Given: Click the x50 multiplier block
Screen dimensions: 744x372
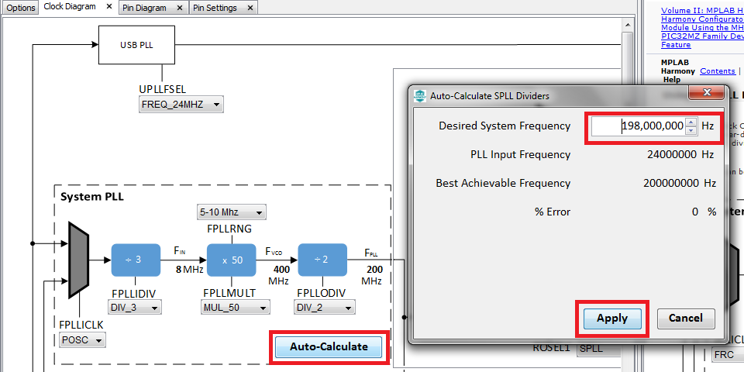Looking at the screenshot, I should (x=231, y=260).
